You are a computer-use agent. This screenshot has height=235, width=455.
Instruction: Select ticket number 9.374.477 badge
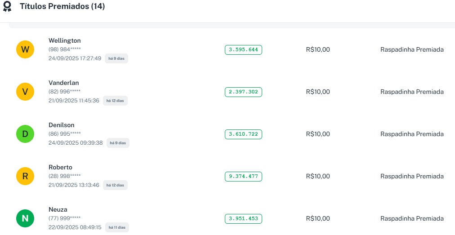(x=243, y=176)
